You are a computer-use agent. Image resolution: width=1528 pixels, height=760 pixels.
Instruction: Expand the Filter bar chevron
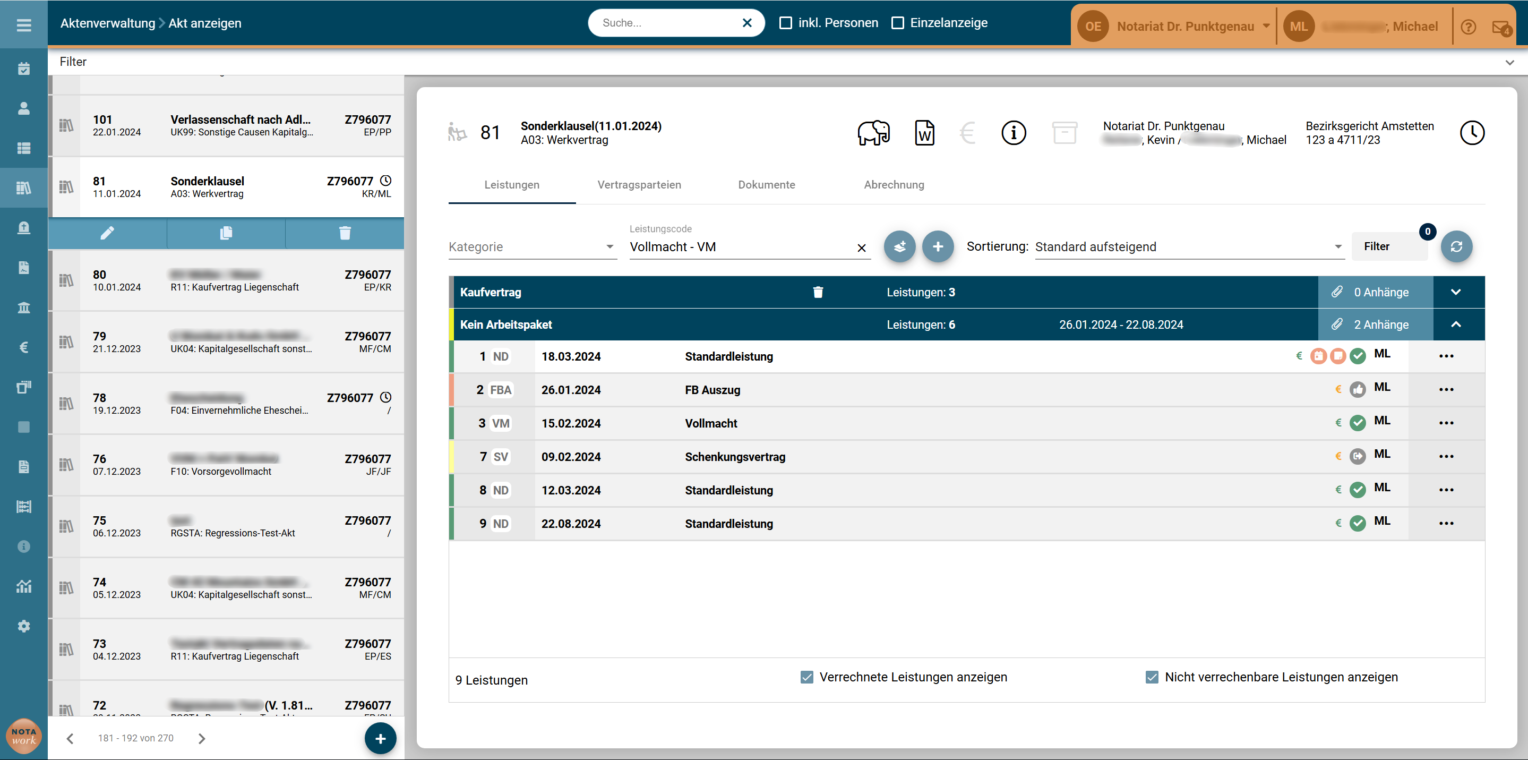(x=1509, y=62)
